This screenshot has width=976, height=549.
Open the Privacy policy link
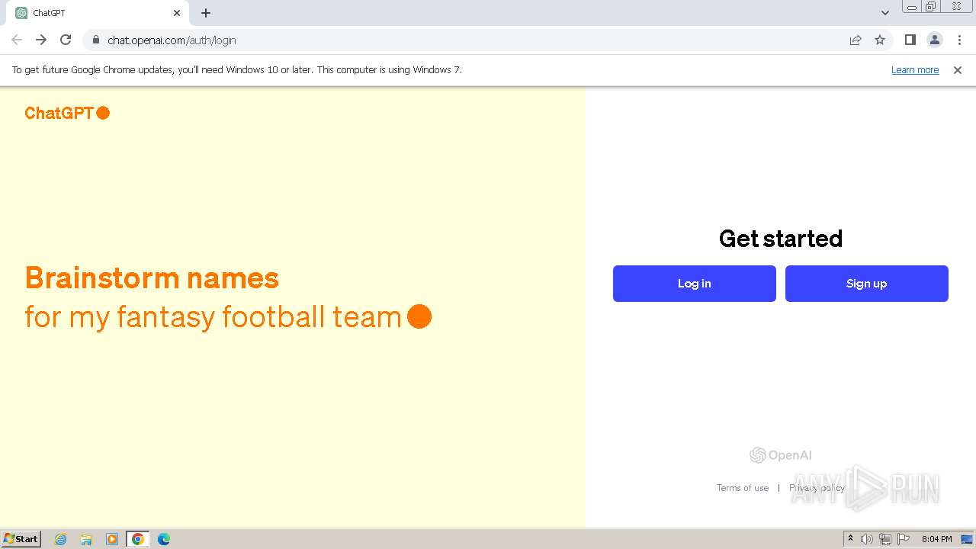(x=817, y=488)
